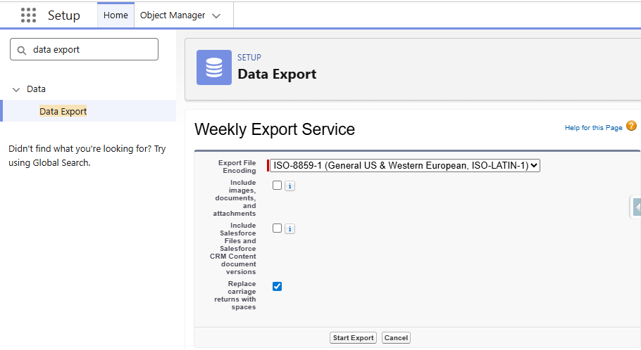Click the Quick Find box containing data export
The height and width of the screenshot is (350, 641).
[x=85, y=49]
